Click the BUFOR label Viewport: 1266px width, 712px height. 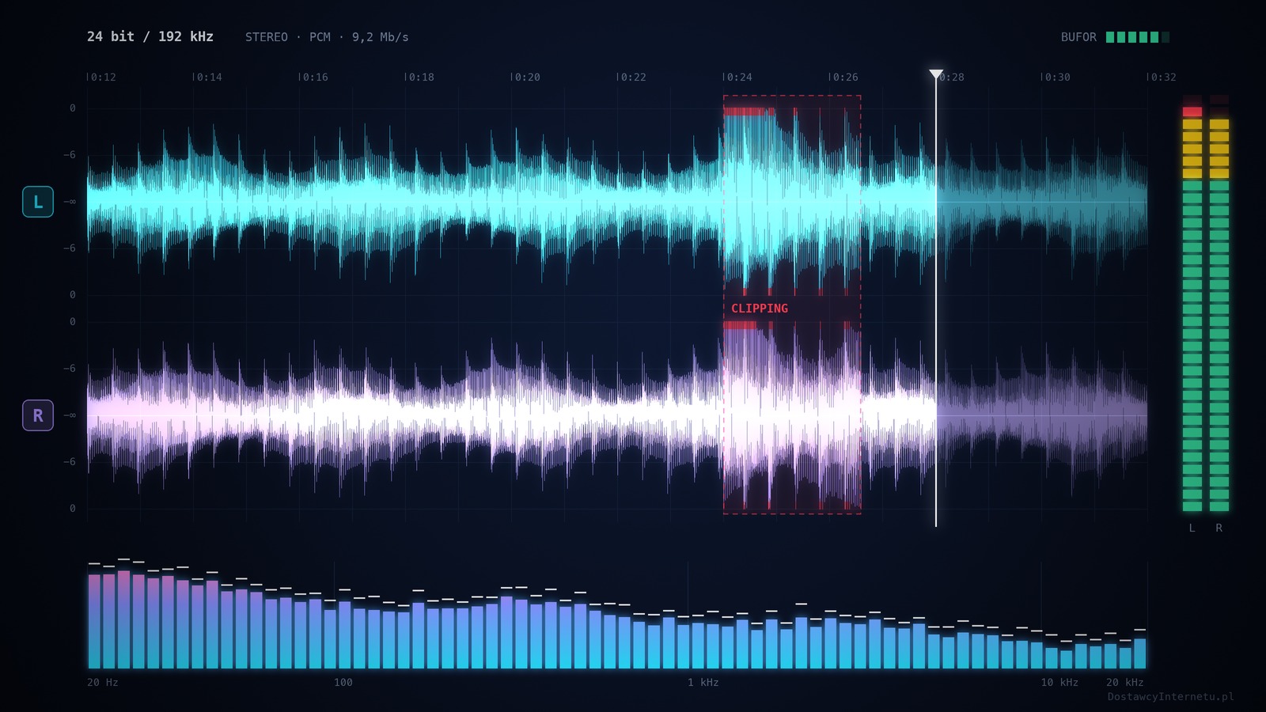pyautogui.click(x=1078, y=37)
